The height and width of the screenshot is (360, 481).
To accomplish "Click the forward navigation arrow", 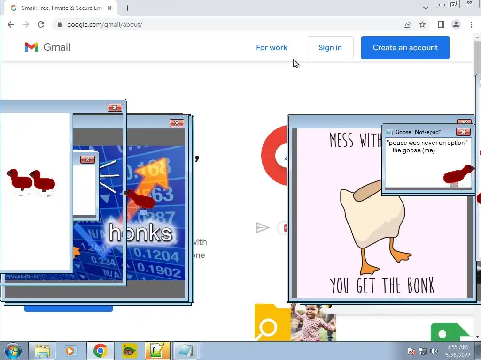I will 26,24.
